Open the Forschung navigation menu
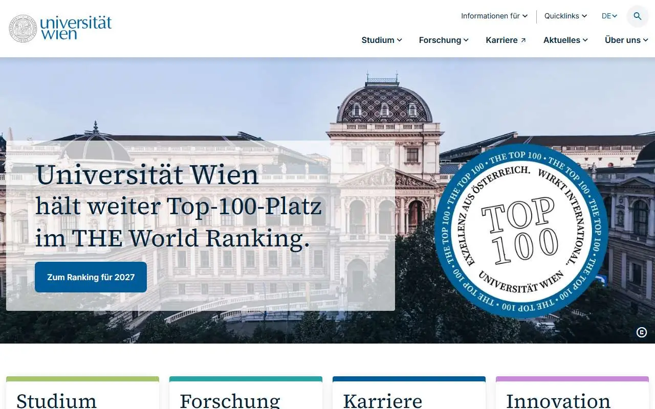Viewport: 655px width, 409px height. 444,40
